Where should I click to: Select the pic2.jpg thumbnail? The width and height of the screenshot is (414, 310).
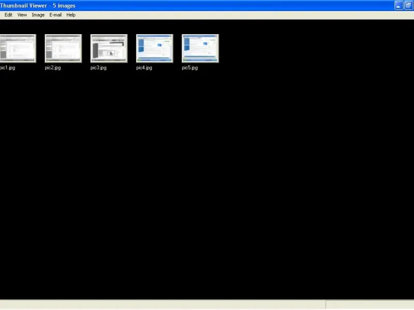63,49
